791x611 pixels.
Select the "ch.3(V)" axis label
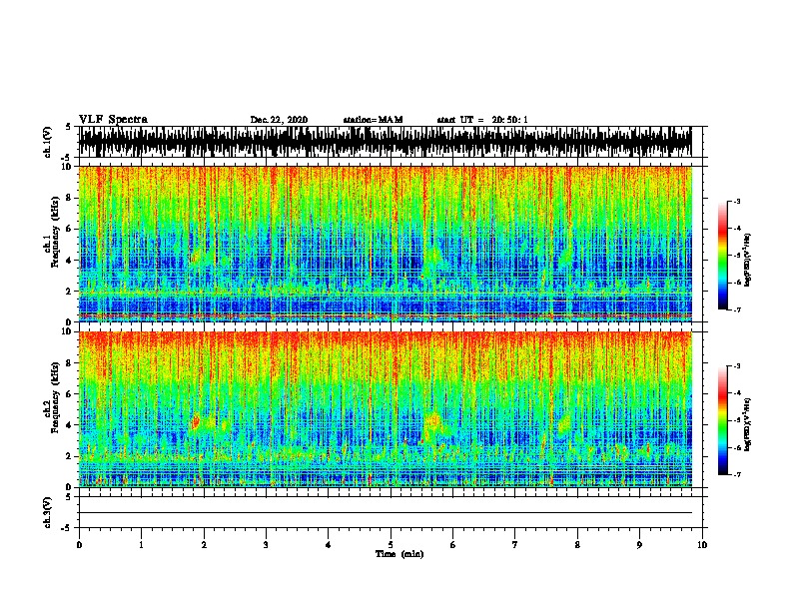(x=48, y=512)
